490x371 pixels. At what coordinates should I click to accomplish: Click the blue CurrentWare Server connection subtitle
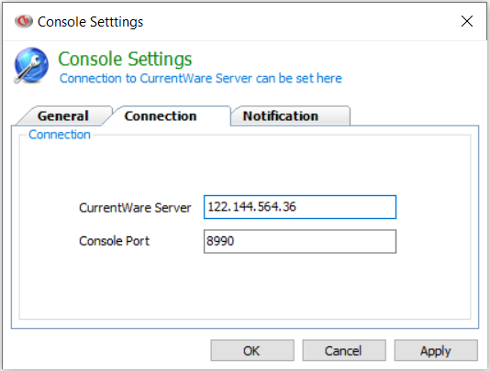click(x=201, y=78)
